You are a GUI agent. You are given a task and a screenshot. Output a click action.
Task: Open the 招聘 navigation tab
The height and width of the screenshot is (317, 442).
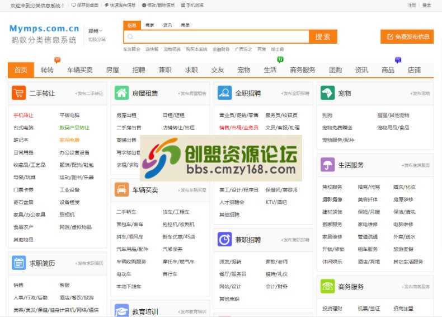pyautogui.click(x=139, y=70)
